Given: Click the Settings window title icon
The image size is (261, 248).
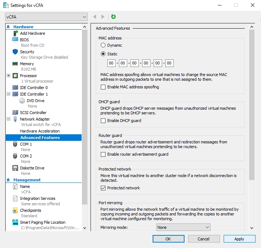Looking at the screenshot, I should coord(6,5).
